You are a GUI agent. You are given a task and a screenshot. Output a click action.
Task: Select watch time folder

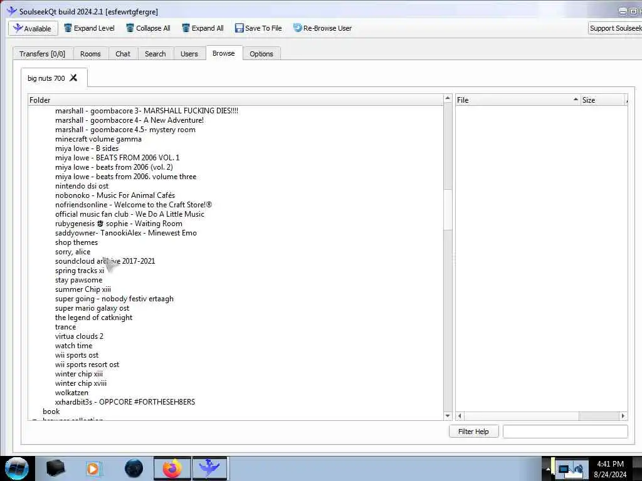[x=74, y=346]
